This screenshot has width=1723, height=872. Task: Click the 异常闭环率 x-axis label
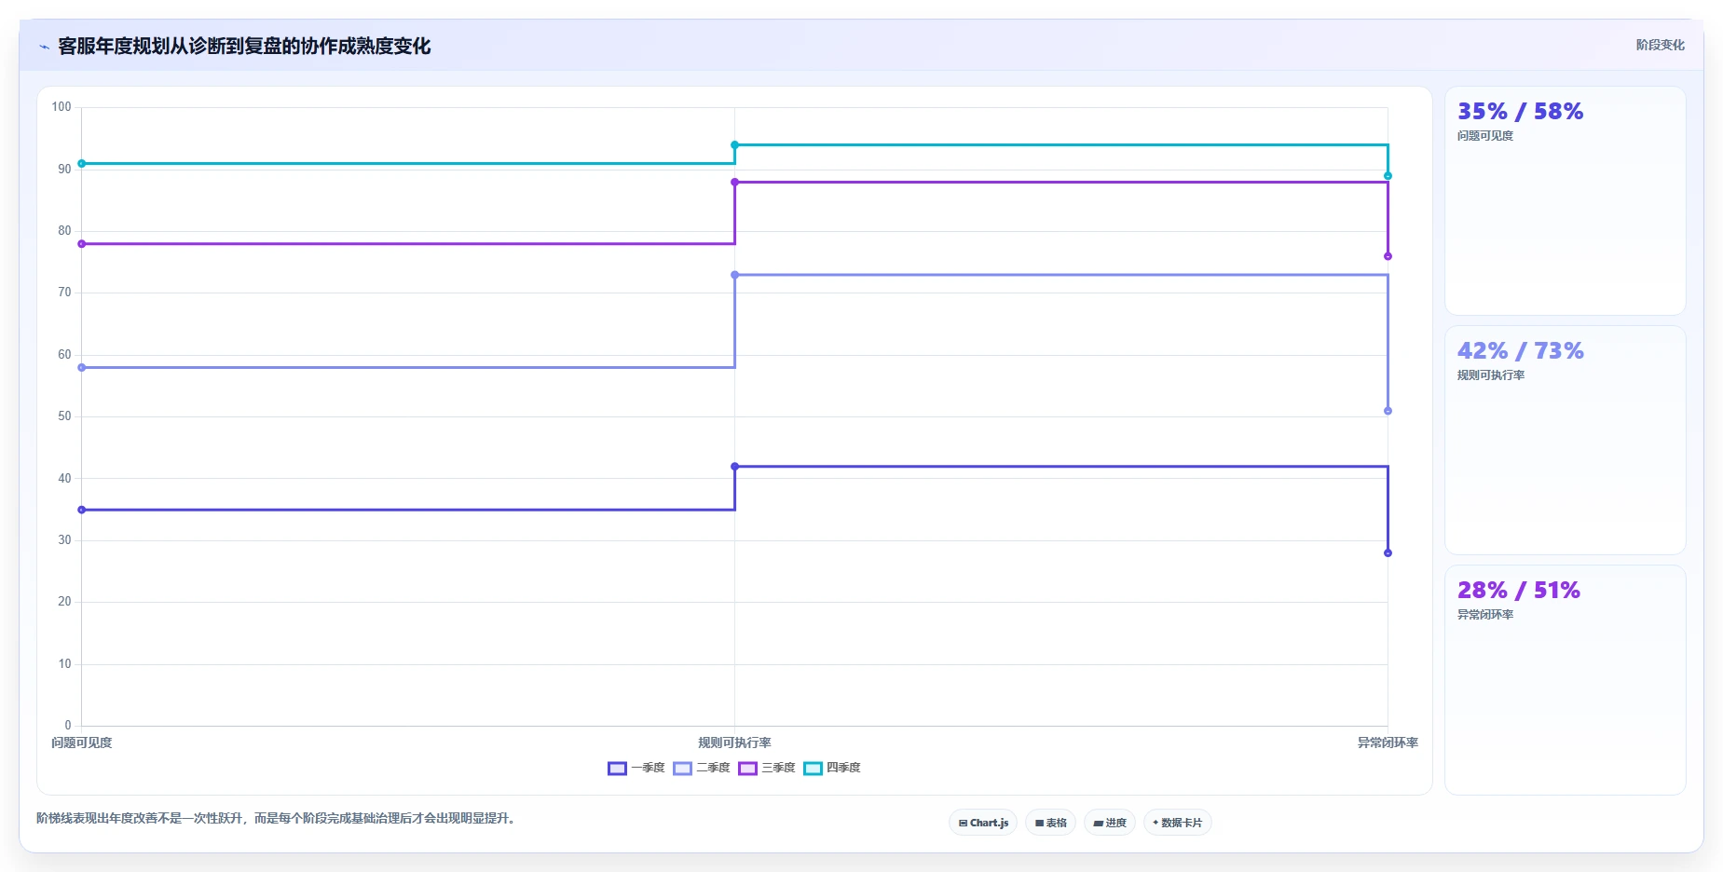click(1388, 743)
